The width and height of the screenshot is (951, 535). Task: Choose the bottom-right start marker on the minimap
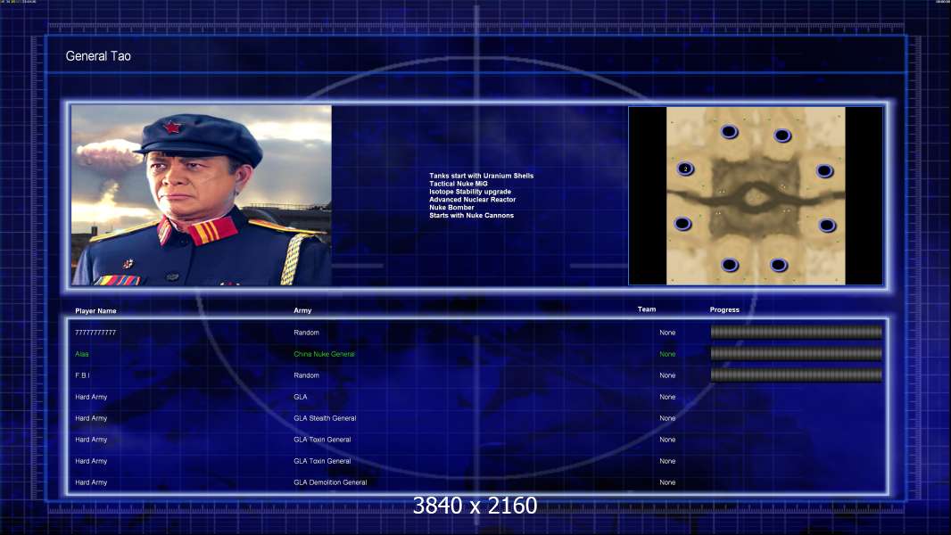point(779,265)
